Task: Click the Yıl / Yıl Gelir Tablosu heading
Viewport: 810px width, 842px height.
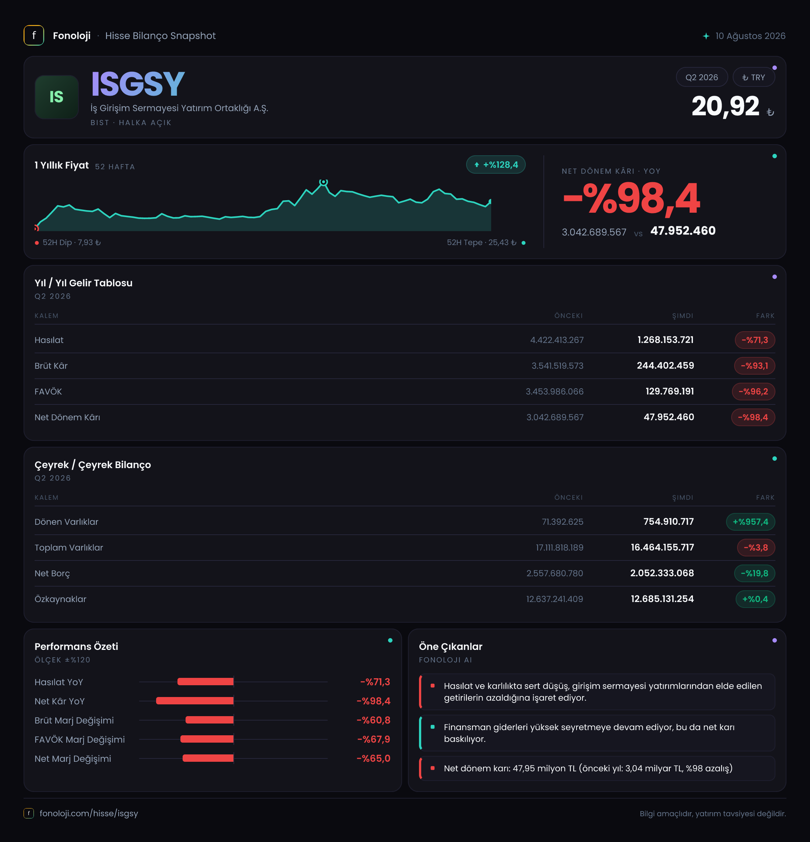Action: click(x=83, y=283)
